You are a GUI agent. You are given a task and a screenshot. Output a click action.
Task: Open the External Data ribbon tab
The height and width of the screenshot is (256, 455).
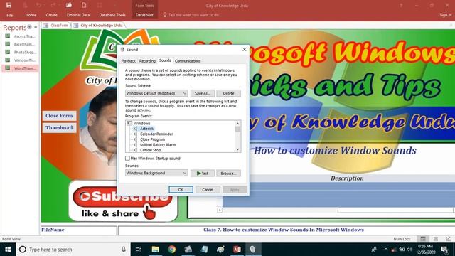click(78, 15)
